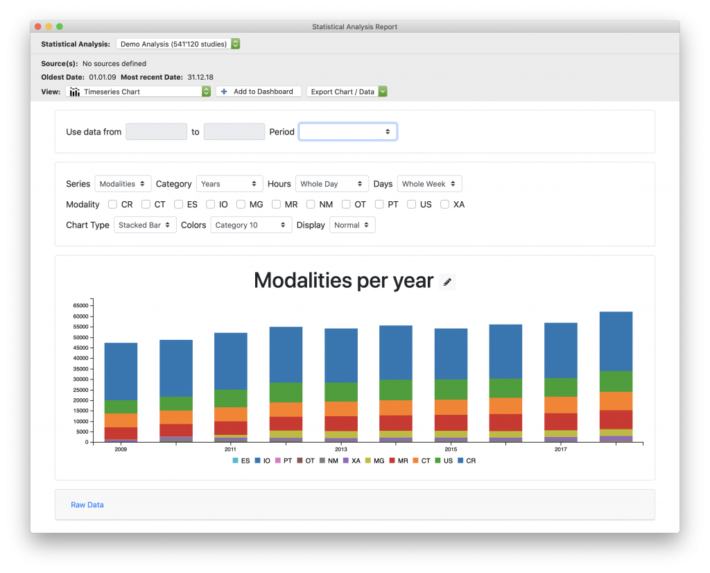Enable the CR modality checkbox
Image resolution: width=710 pixels, height=573 pixels.
[112, 204]
